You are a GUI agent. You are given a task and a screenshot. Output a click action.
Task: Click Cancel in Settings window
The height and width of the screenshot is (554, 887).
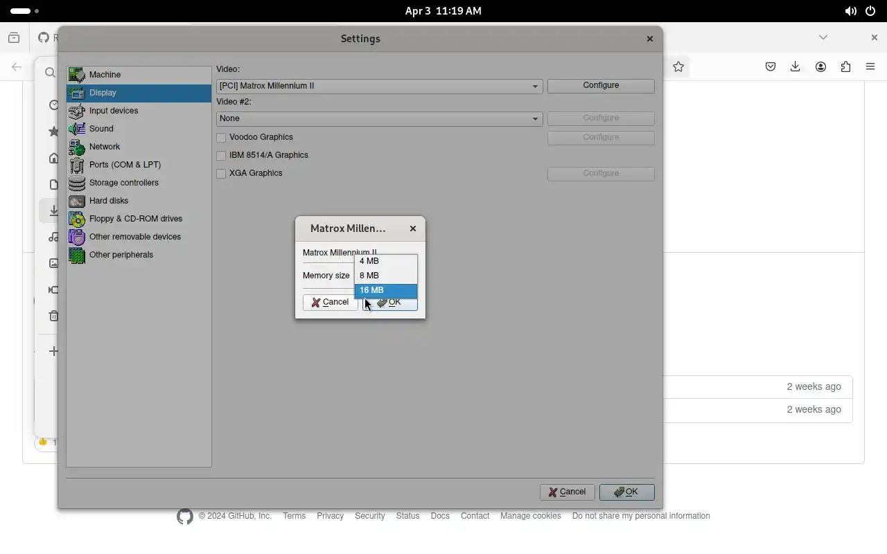568,492
